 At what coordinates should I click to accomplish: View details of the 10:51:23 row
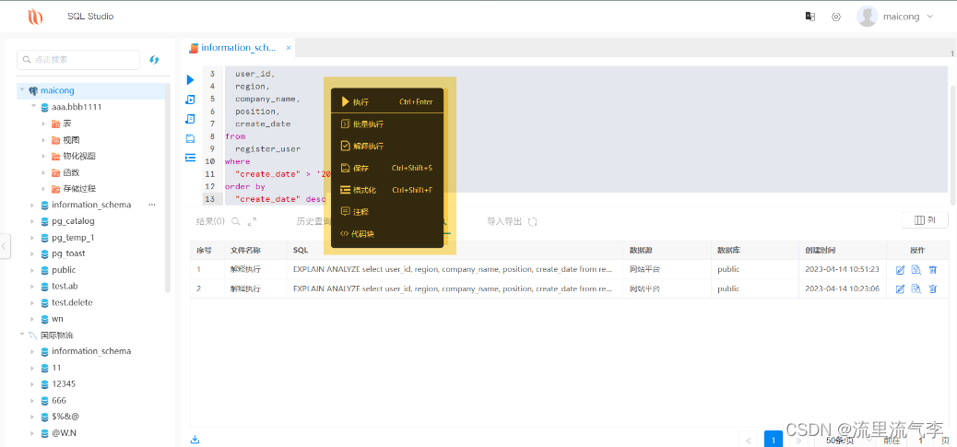pos(916,269)
